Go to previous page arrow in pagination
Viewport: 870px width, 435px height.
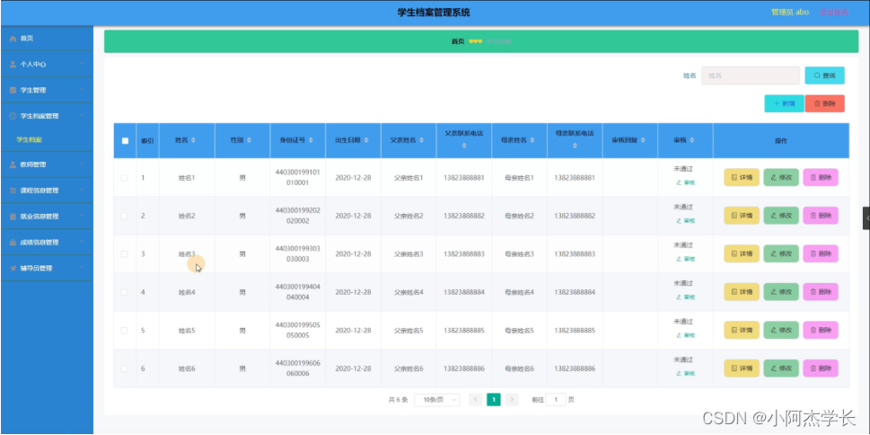[476, 399]
